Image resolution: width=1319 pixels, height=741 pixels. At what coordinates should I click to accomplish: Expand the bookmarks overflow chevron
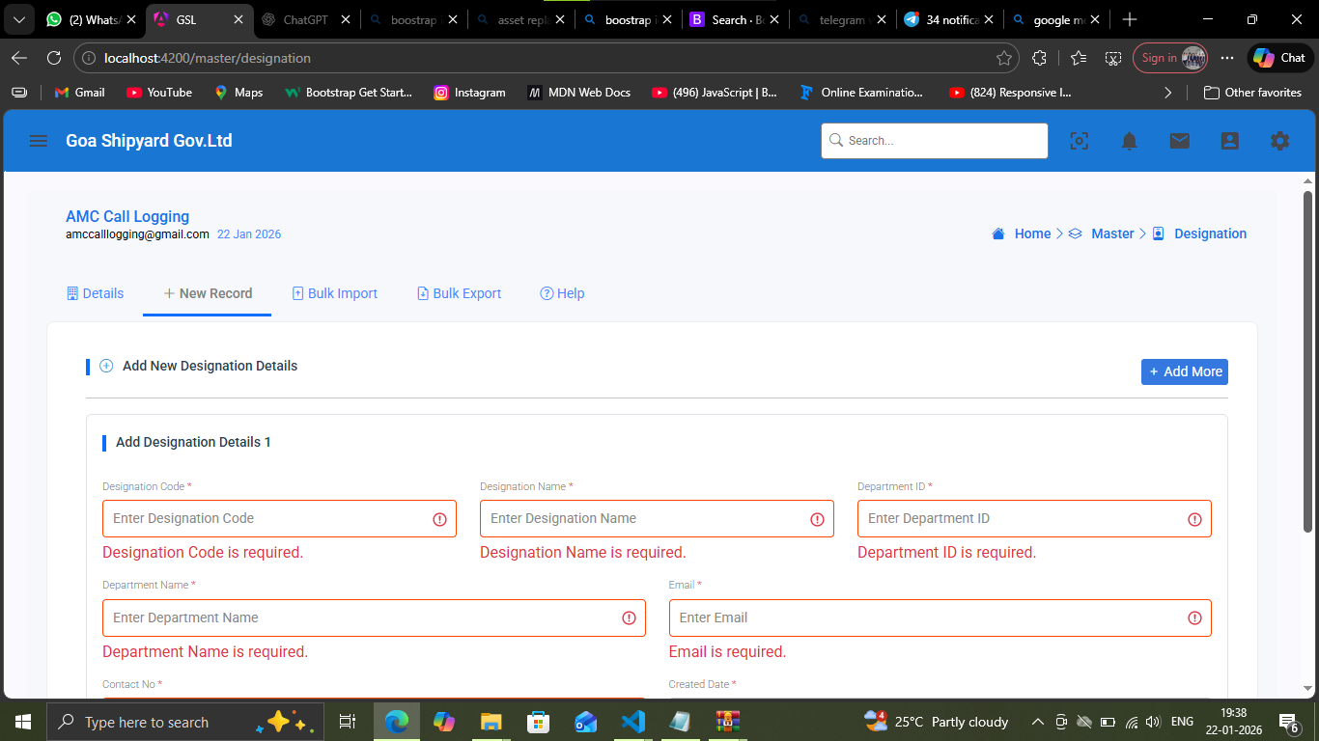[1168, 93]
